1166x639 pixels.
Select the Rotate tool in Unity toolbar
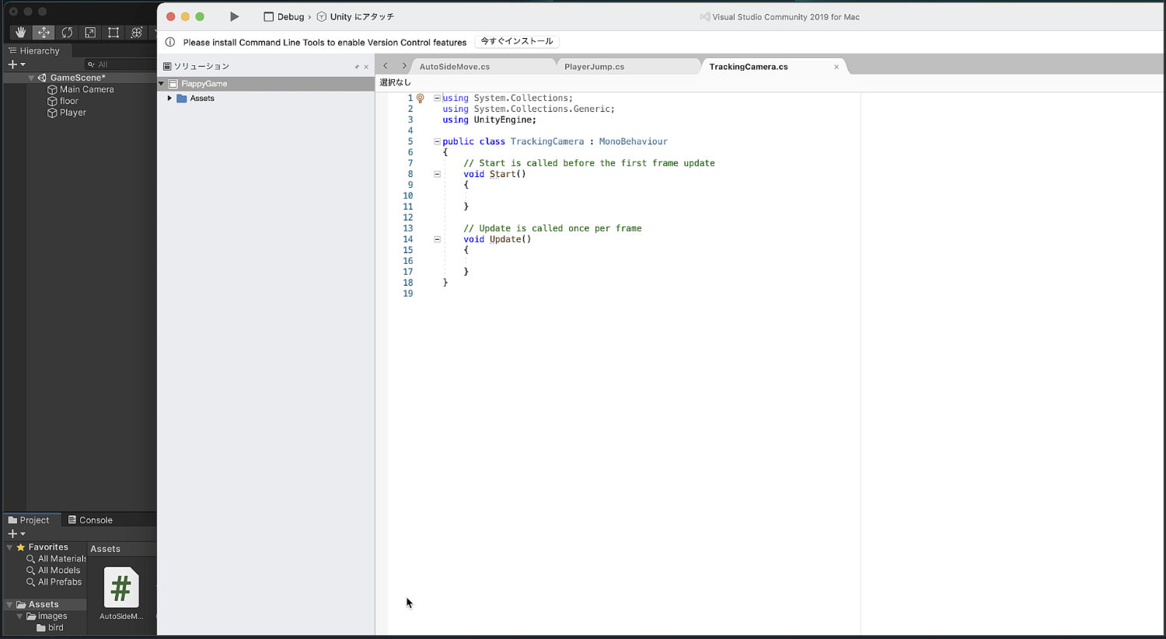tap(67, 32)
